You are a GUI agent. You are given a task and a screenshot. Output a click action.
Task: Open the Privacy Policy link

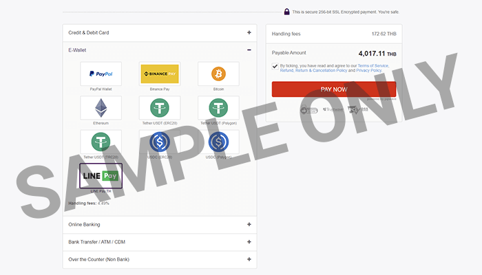[369, 70]
